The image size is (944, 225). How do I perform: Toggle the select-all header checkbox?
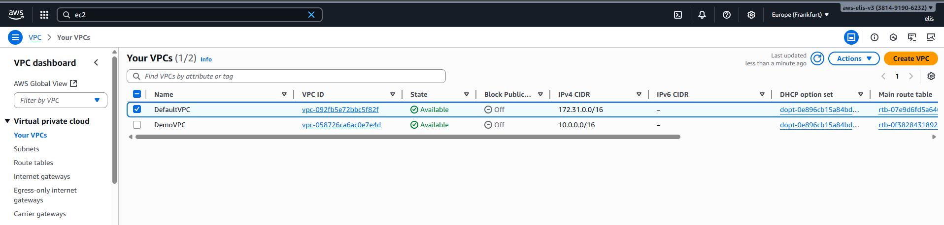[137, 94]
